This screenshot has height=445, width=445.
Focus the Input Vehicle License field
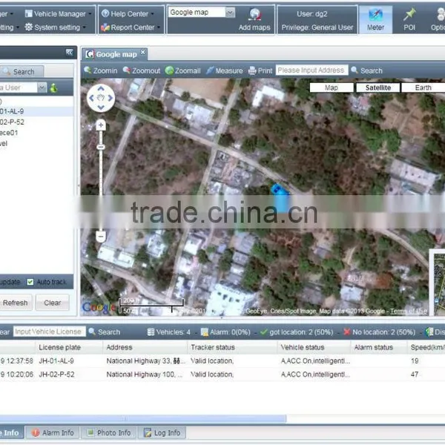(x=49, y=332)
